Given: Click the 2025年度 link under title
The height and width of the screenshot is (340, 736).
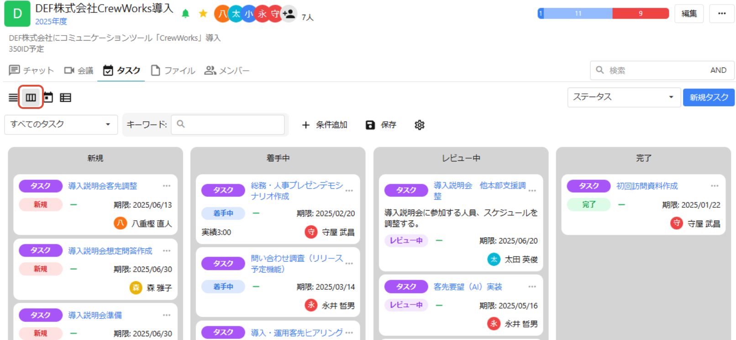Looking at the screenshot, I should [x=51, y=21].
